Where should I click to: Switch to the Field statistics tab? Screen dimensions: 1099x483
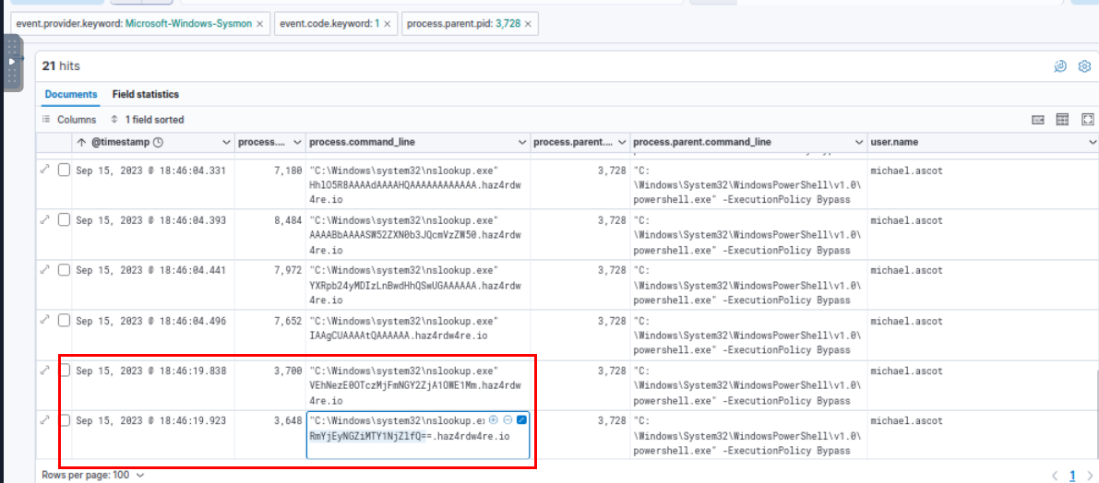point(146,94)
